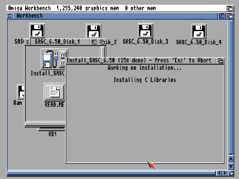This screenshot has width=239, height=179.
Task: Close the SASC_6.50_Disk_1 window
Action: pos(27,42)
